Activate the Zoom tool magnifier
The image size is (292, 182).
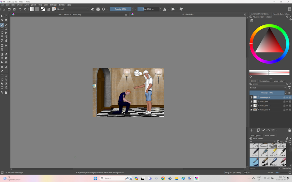[x=2, y=93]
